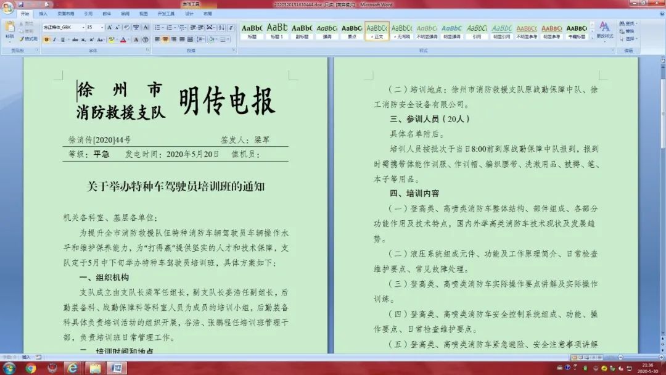The image size is (666, 375).
Task: Toggle underline formatting
Action: 63,38
